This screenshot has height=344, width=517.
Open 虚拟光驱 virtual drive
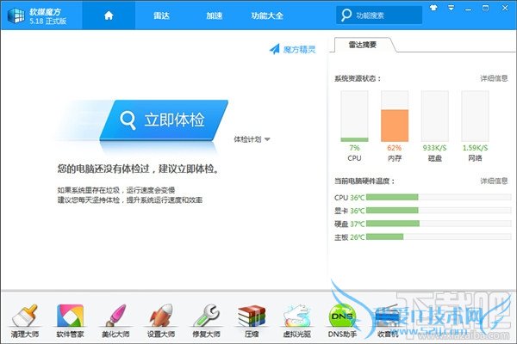coord(296,322)
